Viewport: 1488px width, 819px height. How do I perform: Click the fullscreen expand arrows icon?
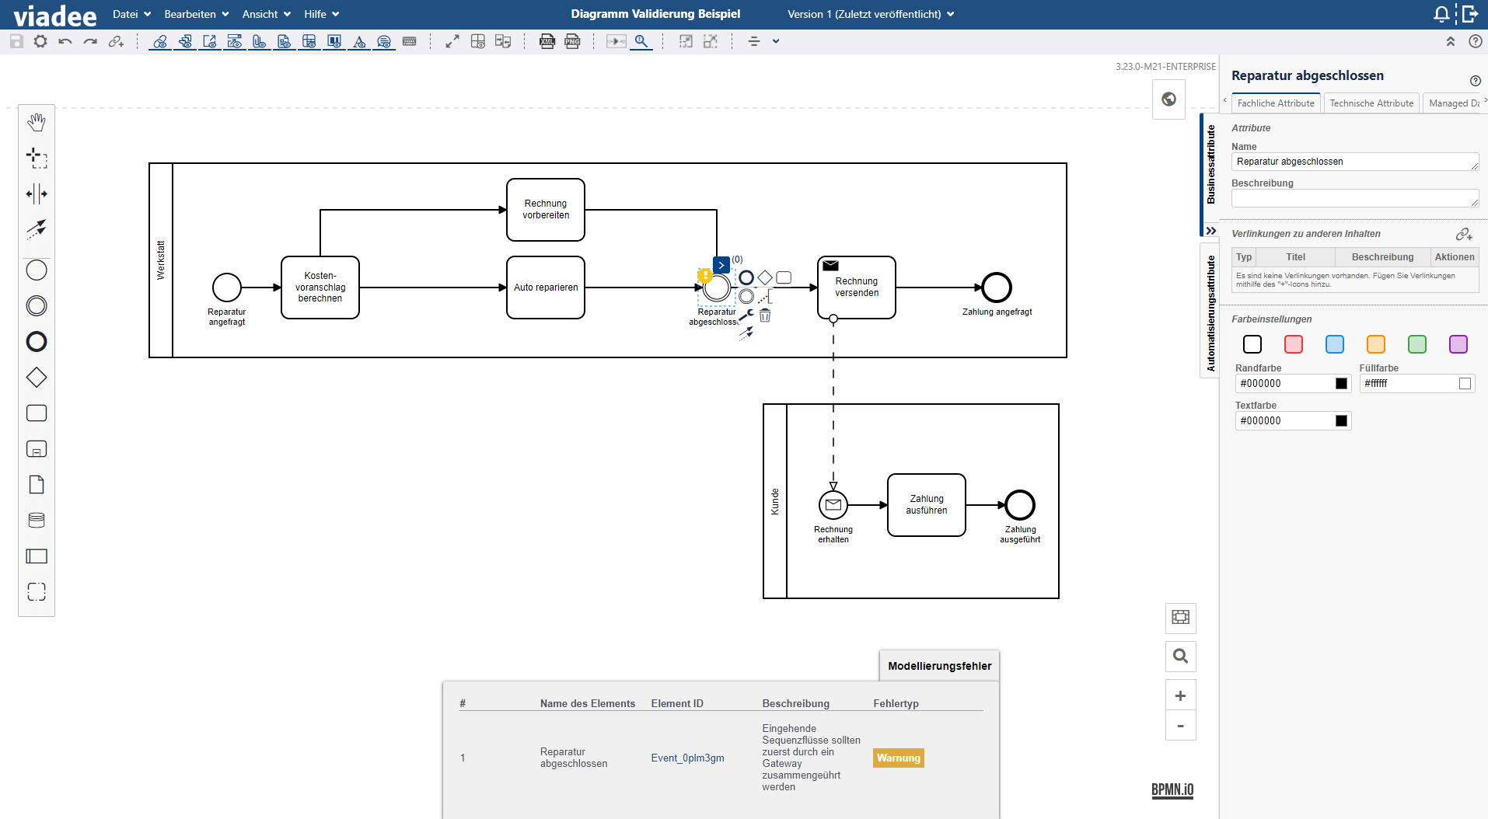pos(452,41)
